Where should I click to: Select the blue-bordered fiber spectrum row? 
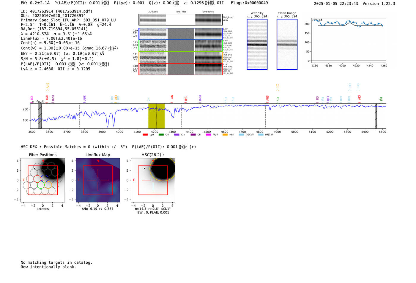click(180, 34)
